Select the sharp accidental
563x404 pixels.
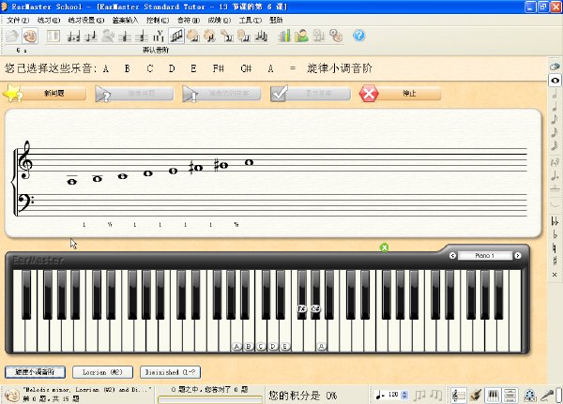555,261
